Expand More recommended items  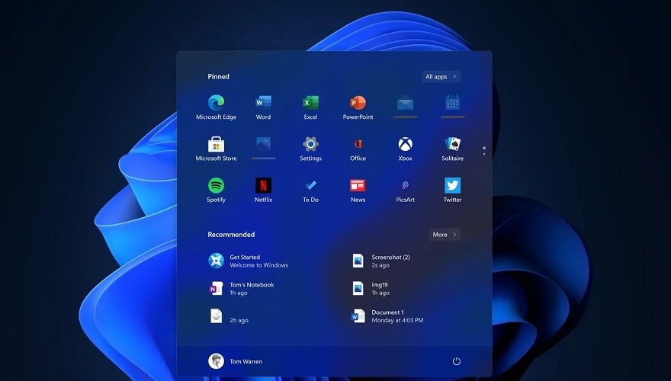click(444, 235)
